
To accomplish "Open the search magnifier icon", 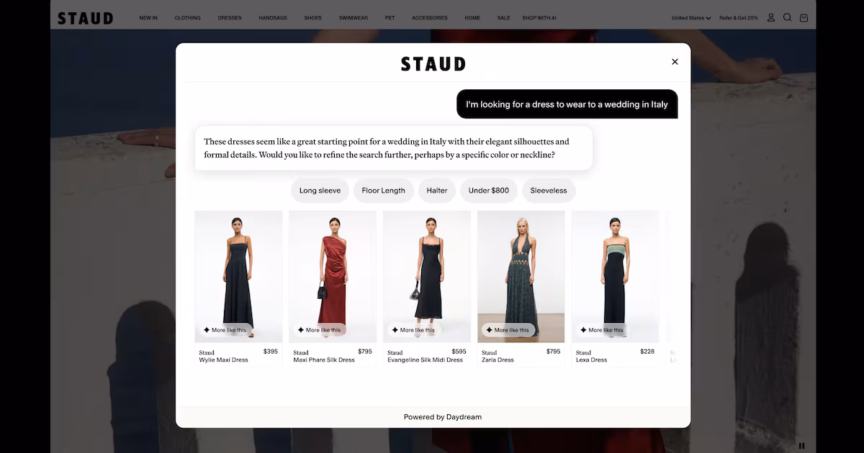I will point(787,17).
